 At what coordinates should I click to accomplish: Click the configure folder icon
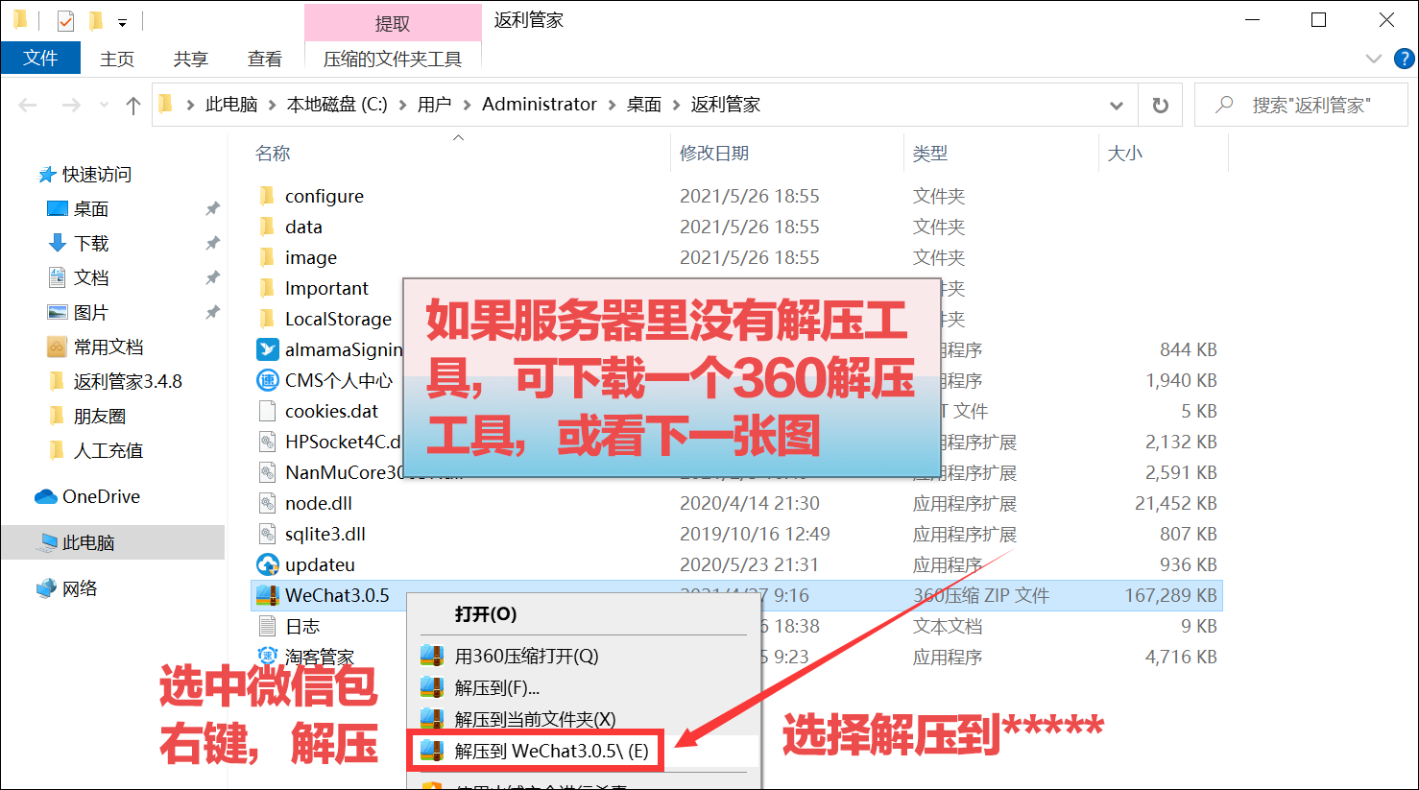point(268,196)
